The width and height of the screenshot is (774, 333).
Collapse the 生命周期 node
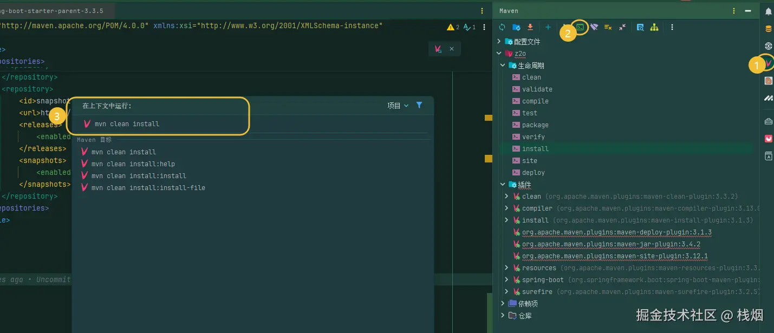pyautogui.click(x=503, y=66)
